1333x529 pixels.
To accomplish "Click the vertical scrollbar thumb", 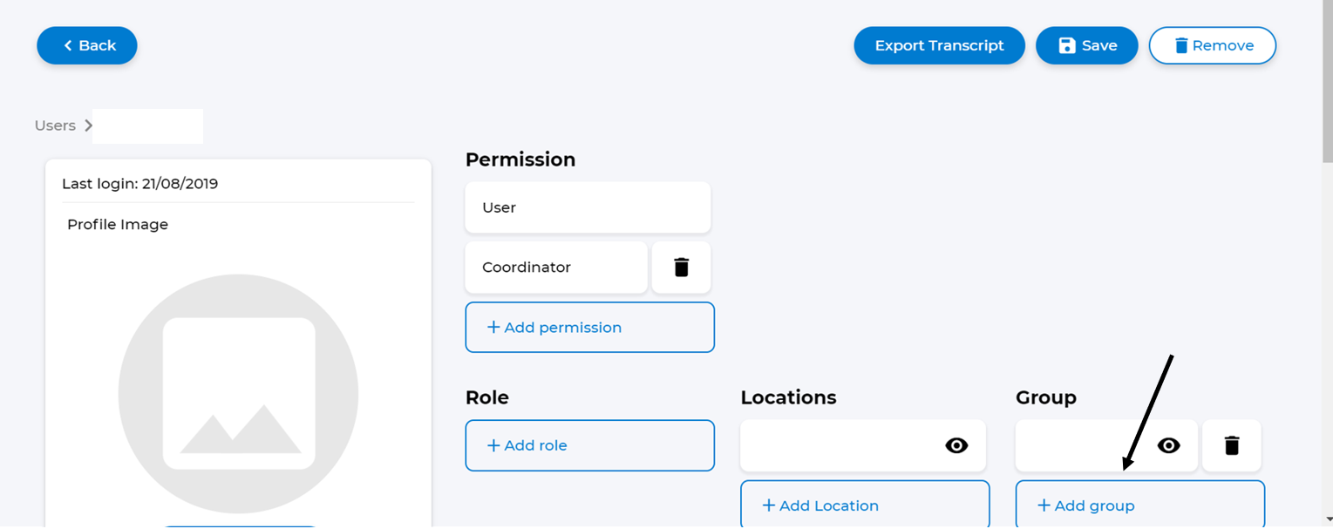I will click(1327, 83).
